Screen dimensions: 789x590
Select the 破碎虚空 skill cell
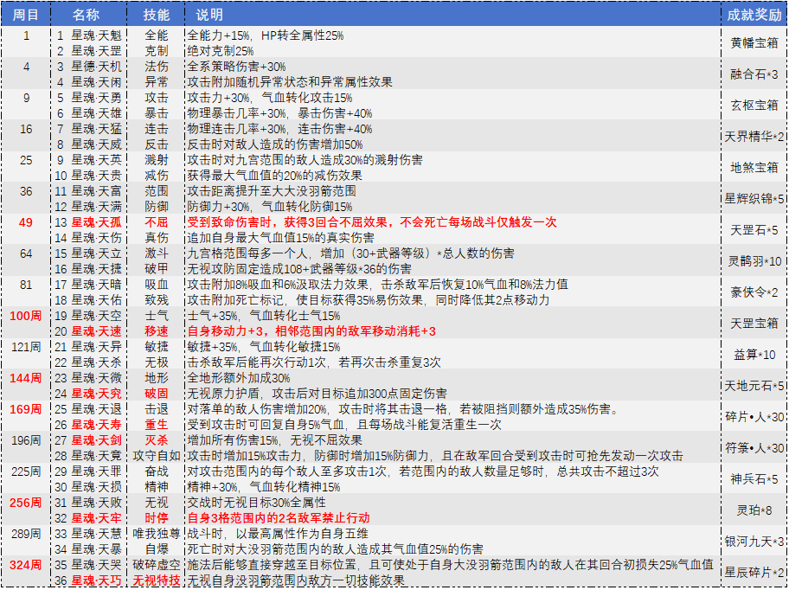coord(157,564)
